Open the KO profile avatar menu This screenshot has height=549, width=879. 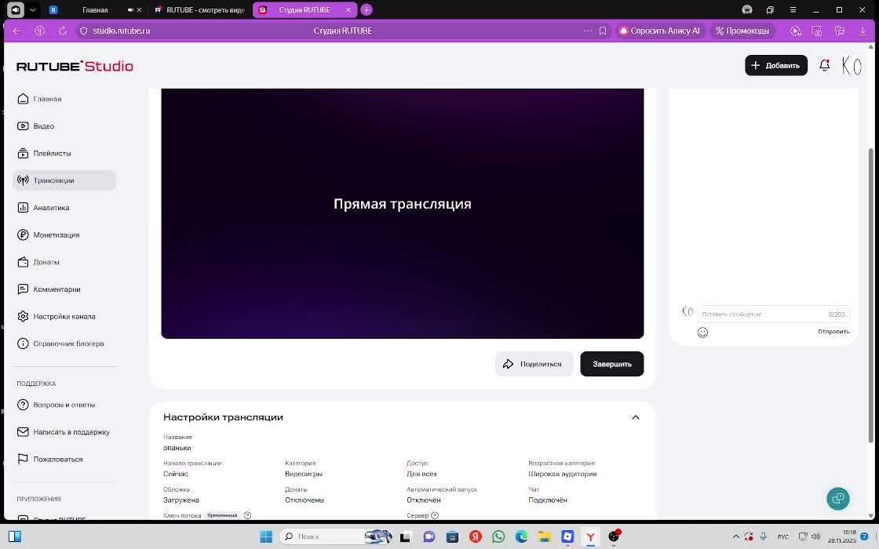(852, 66)
